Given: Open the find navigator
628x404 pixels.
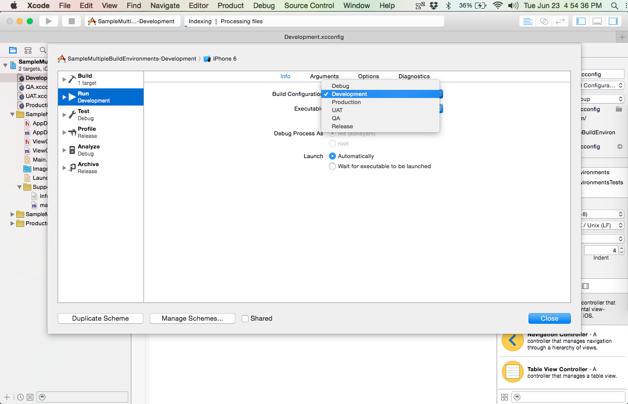Looking at the screenshot, I should pos(43,50).
